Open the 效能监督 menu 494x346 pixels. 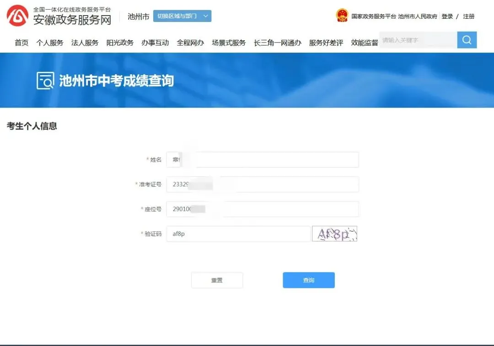(365, 43)
